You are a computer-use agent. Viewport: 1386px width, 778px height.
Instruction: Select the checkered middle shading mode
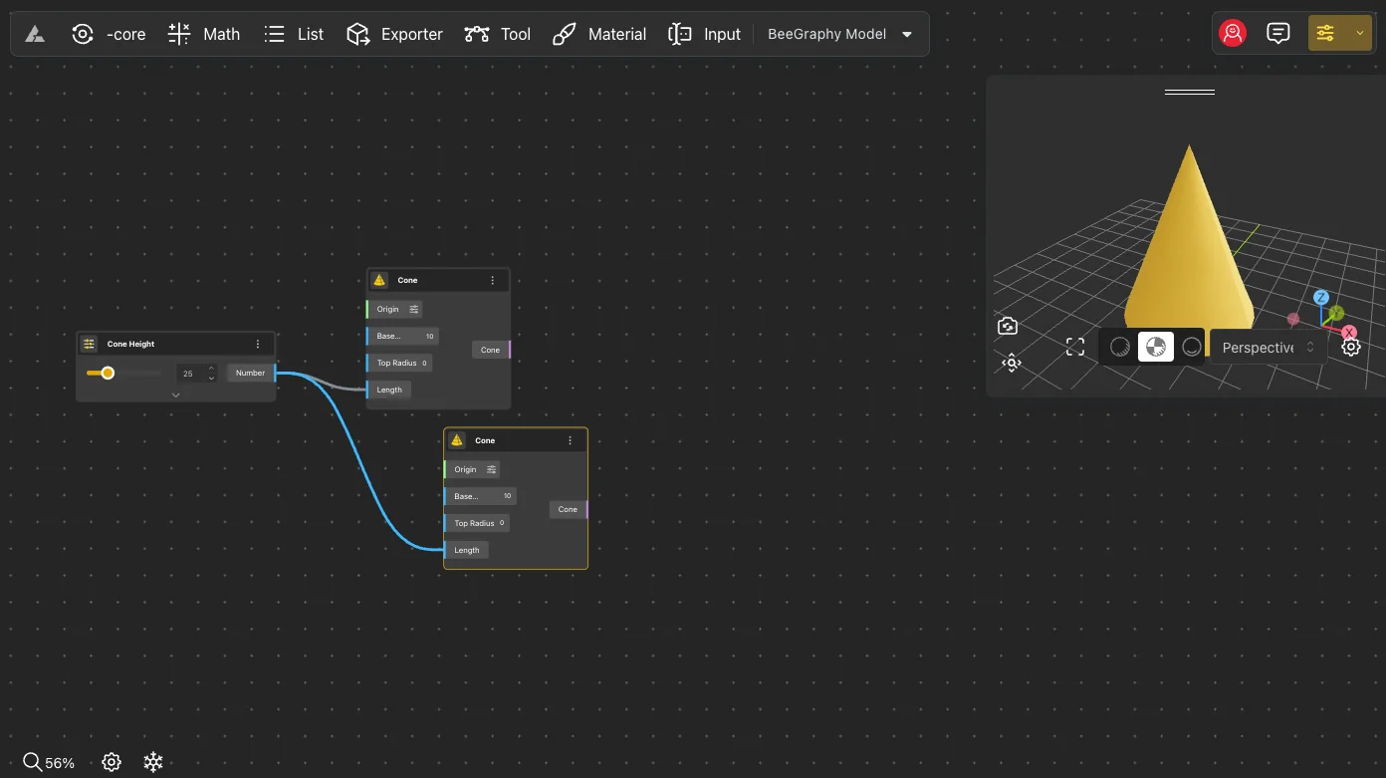(x=1155, y=347)
